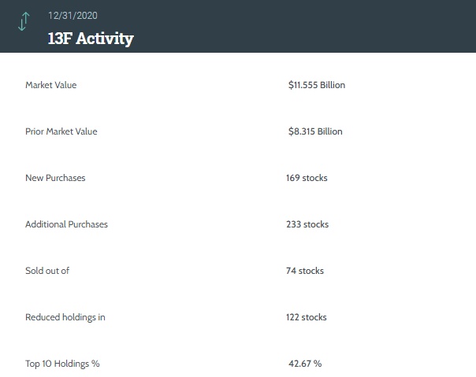Click the 13F Activity title
Screen dimensions: 476x377
pyautogui.click(x=91, y=38)
